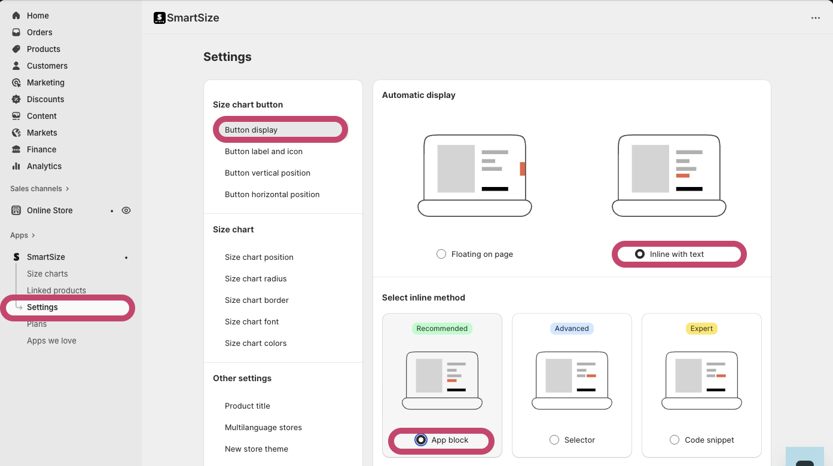Click the Analytics bar chart icon
This screenshot has width=833, height=466.
[x=16, y=166]
